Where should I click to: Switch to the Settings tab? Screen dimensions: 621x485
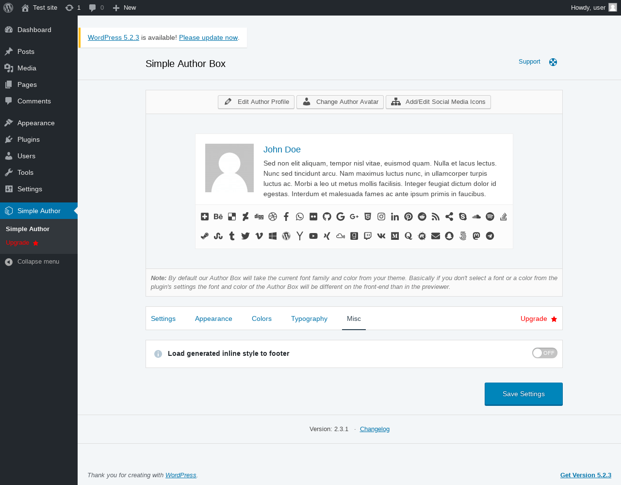click(x=163, y=318)
